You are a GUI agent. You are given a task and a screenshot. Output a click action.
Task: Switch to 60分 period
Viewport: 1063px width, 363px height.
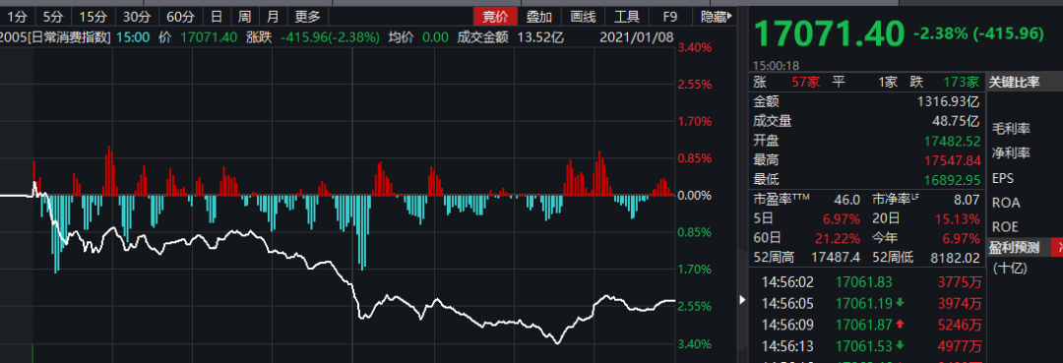tap(181, 17)
